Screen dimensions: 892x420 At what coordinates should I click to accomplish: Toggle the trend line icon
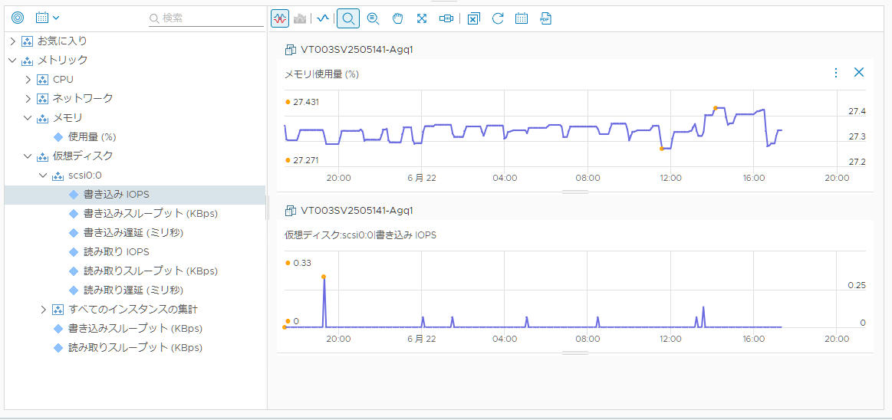pos(323,18)
